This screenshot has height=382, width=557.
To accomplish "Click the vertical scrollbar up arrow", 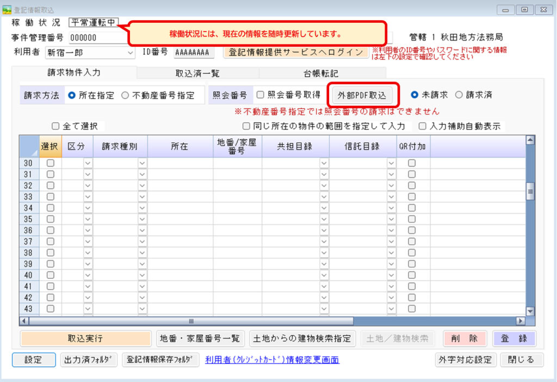I will (x=530, y=140).
